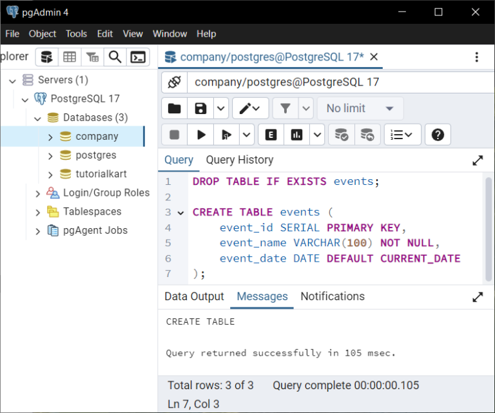Open the explain options dropdown arrow

pos(317,135)
